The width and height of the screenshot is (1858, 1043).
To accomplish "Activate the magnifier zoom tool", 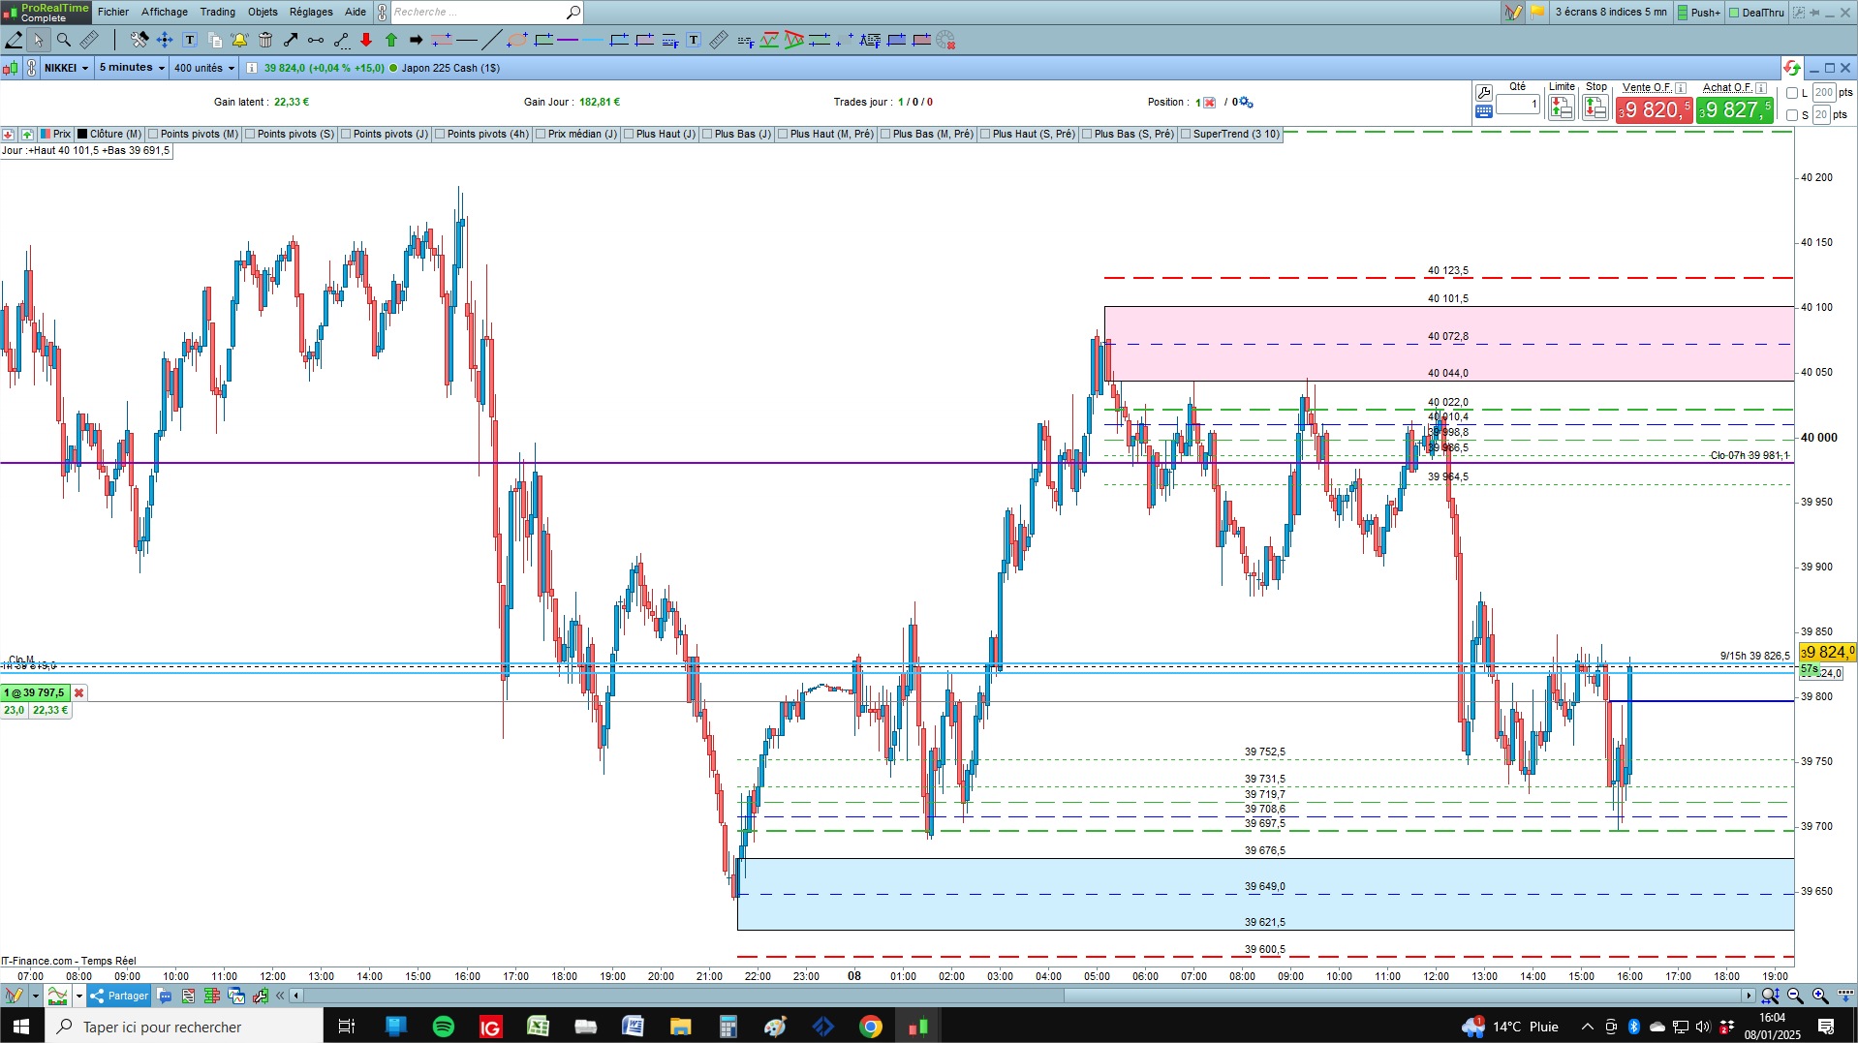I will click(64, 40).
